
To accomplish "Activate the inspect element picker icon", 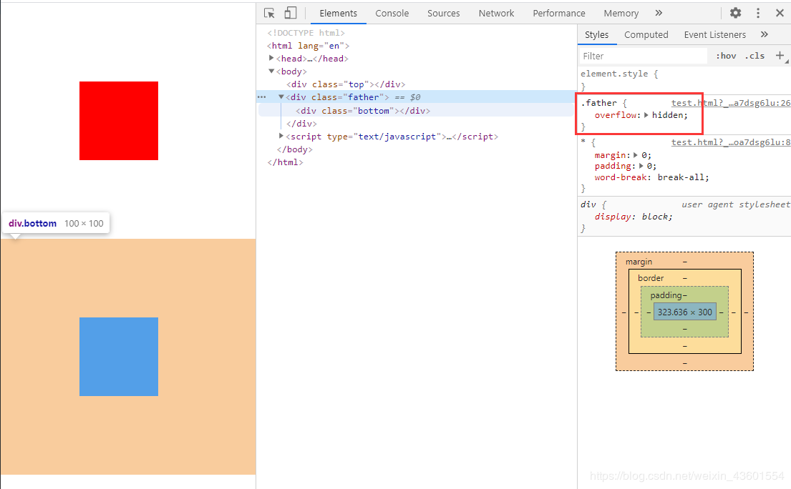I will click(269, 13).
